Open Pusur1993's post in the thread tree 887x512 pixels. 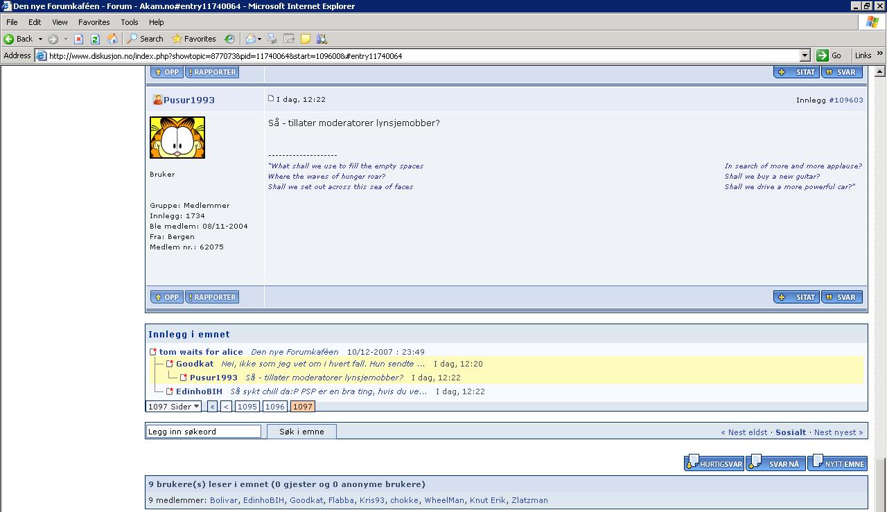(213, 378)
